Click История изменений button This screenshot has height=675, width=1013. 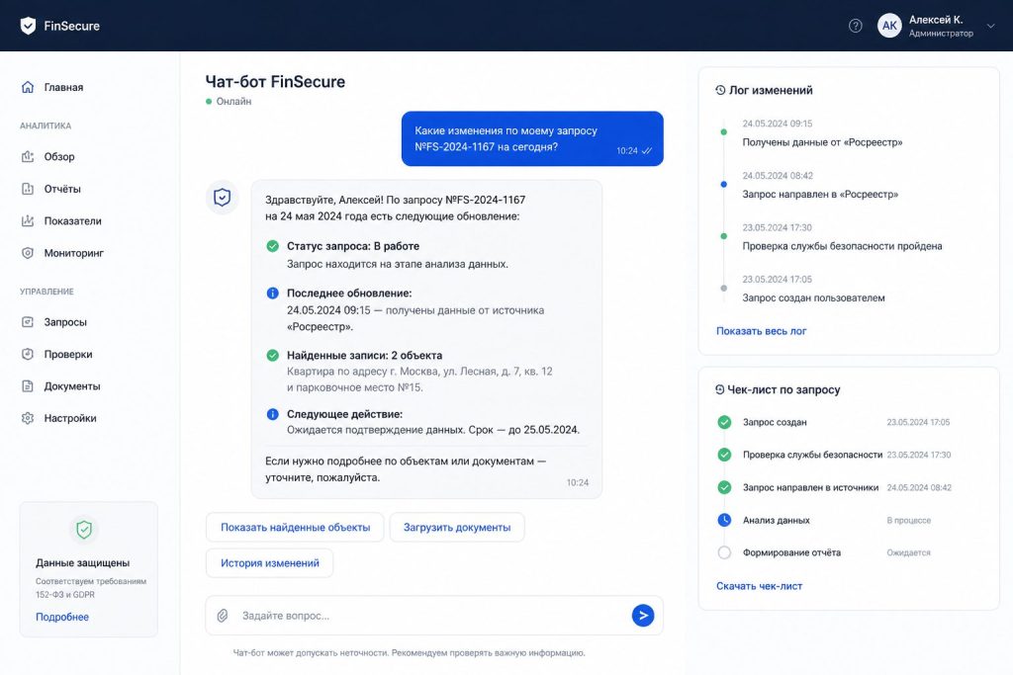pyautogui.click(x=269, y=563)
